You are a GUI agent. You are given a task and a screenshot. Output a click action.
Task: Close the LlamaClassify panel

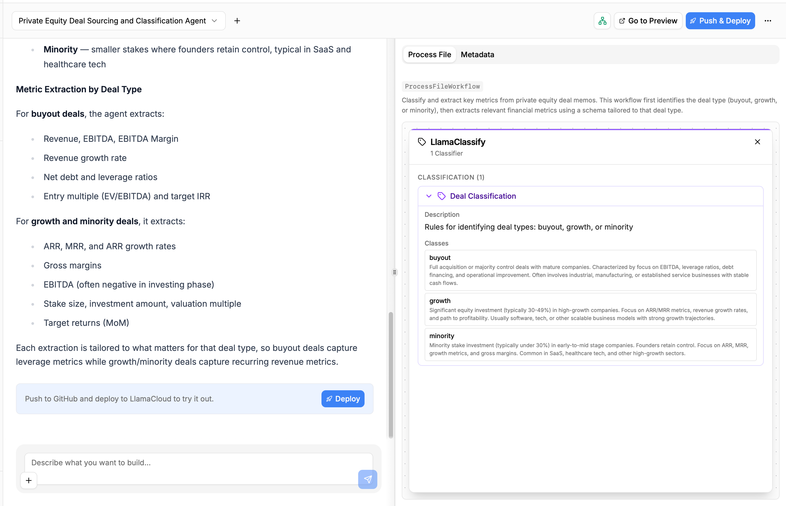757,142
